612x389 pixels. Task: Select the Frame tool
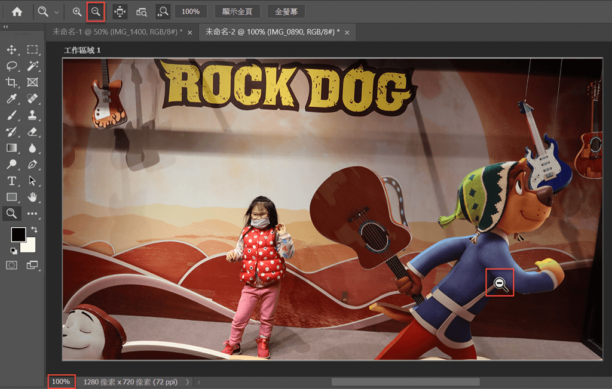coord(32,82)
